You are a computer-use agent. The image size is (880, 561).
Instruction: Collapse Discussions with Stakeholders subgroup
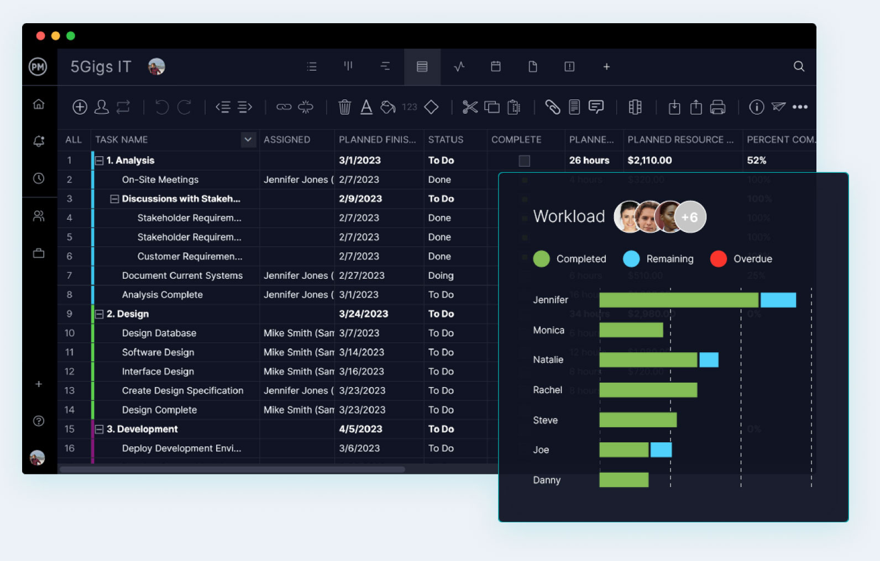pos(114,199)
